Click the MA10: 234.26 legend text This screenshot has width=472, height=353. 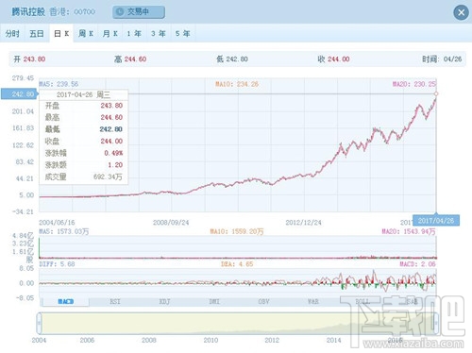[x=237, y=84]
